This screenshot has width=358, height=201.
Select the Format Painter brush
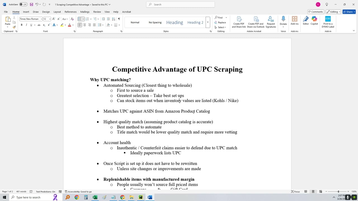pos(14,27)
